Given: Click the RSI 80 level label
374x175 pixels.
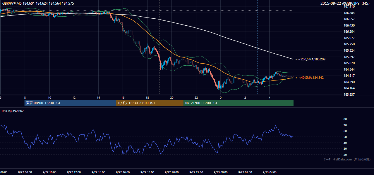Looking at the screenshot, I should point(345,119).
